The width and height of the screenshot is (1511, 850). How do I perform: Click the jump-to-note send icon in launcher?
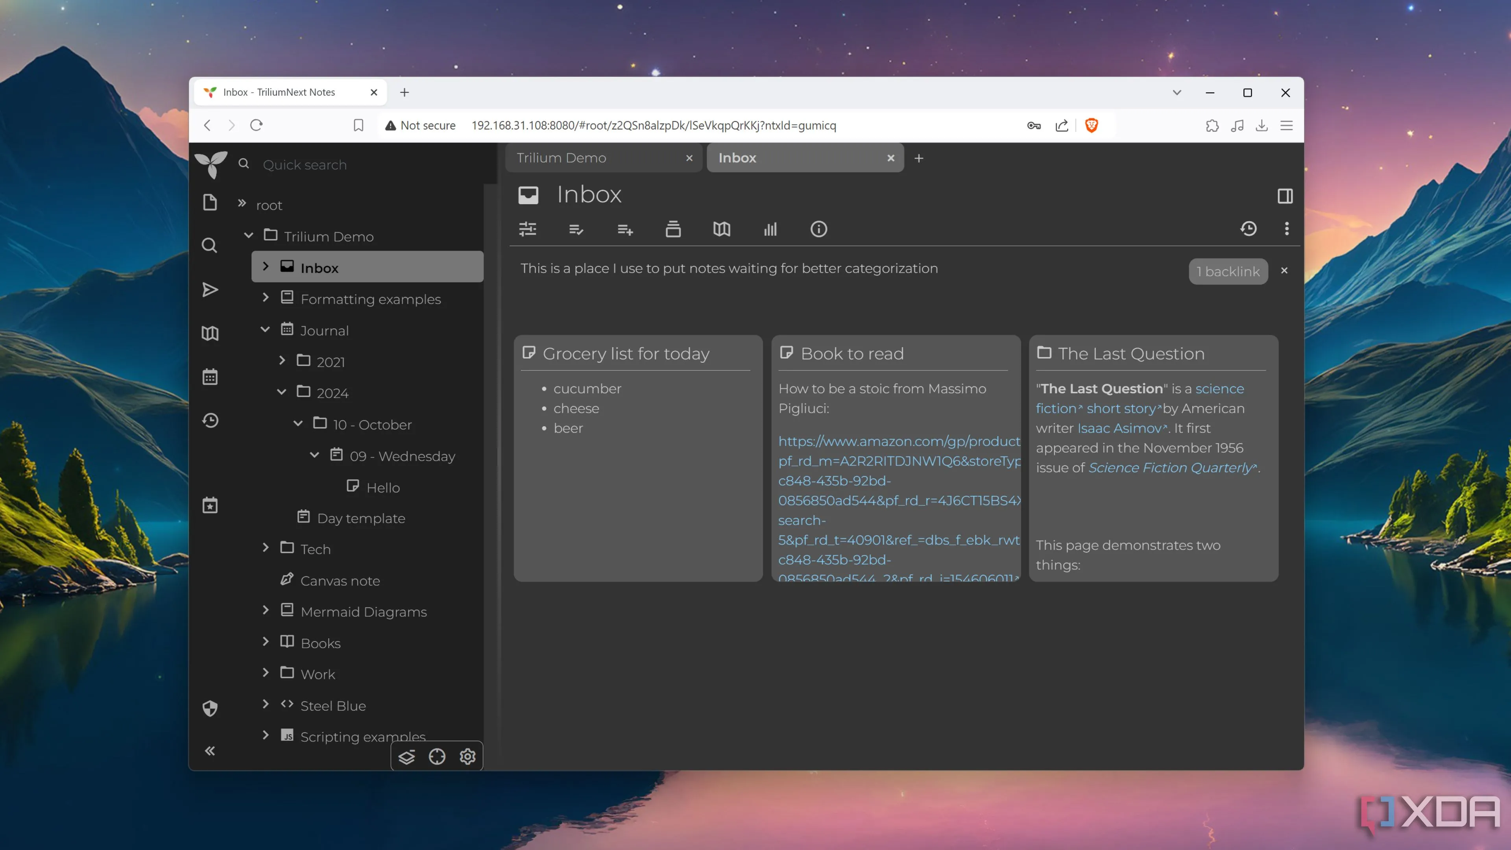210,290
